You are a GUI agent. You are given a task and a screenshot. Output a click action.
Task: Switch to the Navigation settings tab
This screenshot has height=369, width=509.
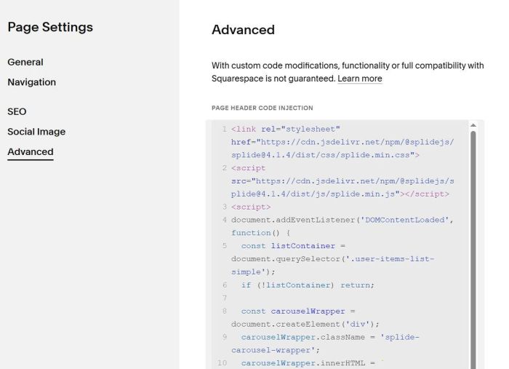pyautogui.click(x=31, y=82)
